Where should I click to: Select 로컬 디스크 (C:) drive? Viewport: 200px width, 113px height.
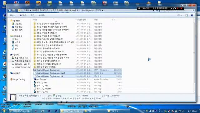(21, 58)
